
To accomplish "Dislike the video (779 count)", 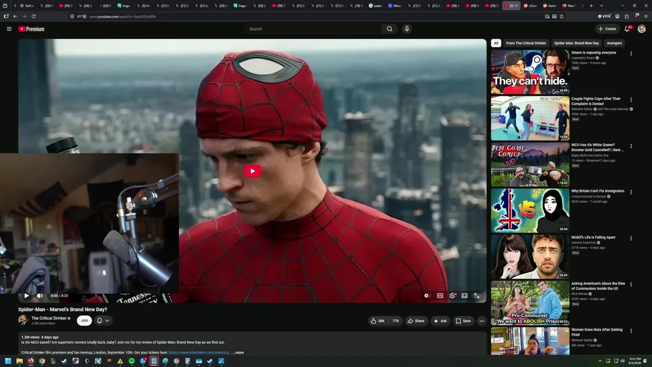I will point(395,321).
